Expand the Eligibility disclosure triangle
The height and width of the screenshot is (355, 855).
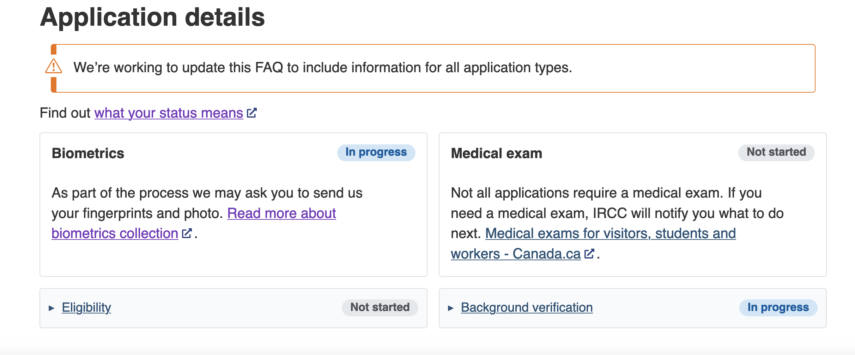pos(51,308)
